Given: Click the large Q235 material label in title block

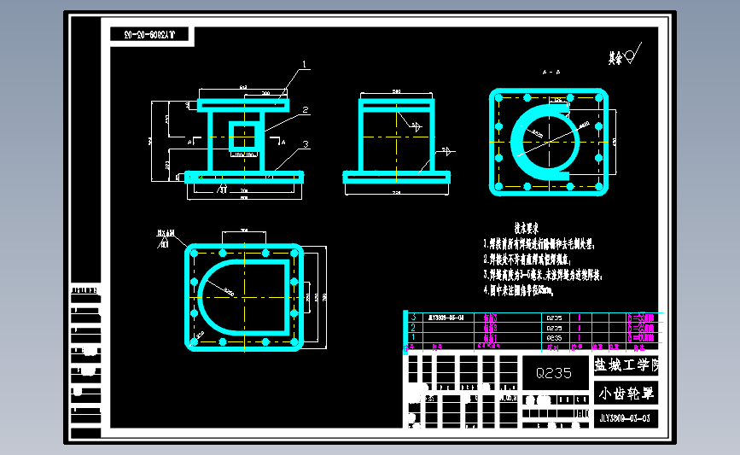Looking at the screenshot, I should click(x=554, y=373).
